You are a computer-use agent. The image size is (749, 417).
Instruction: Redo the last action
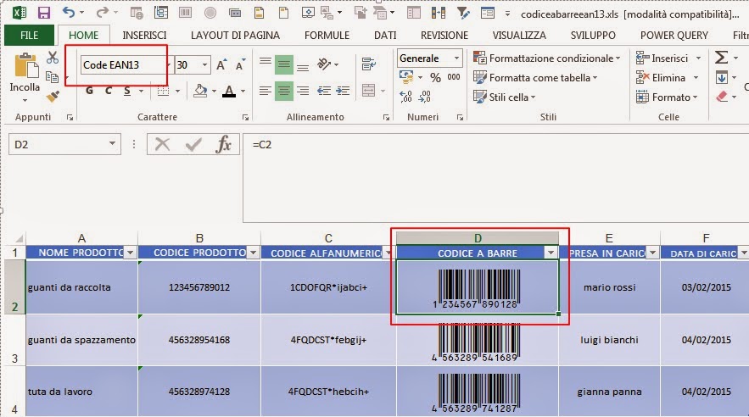pos(102,13)
